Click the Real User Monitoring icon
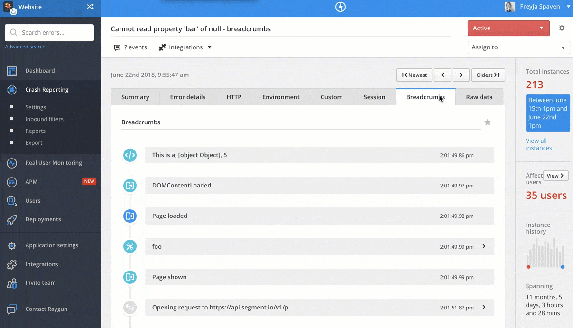 [x=12, y=163]
